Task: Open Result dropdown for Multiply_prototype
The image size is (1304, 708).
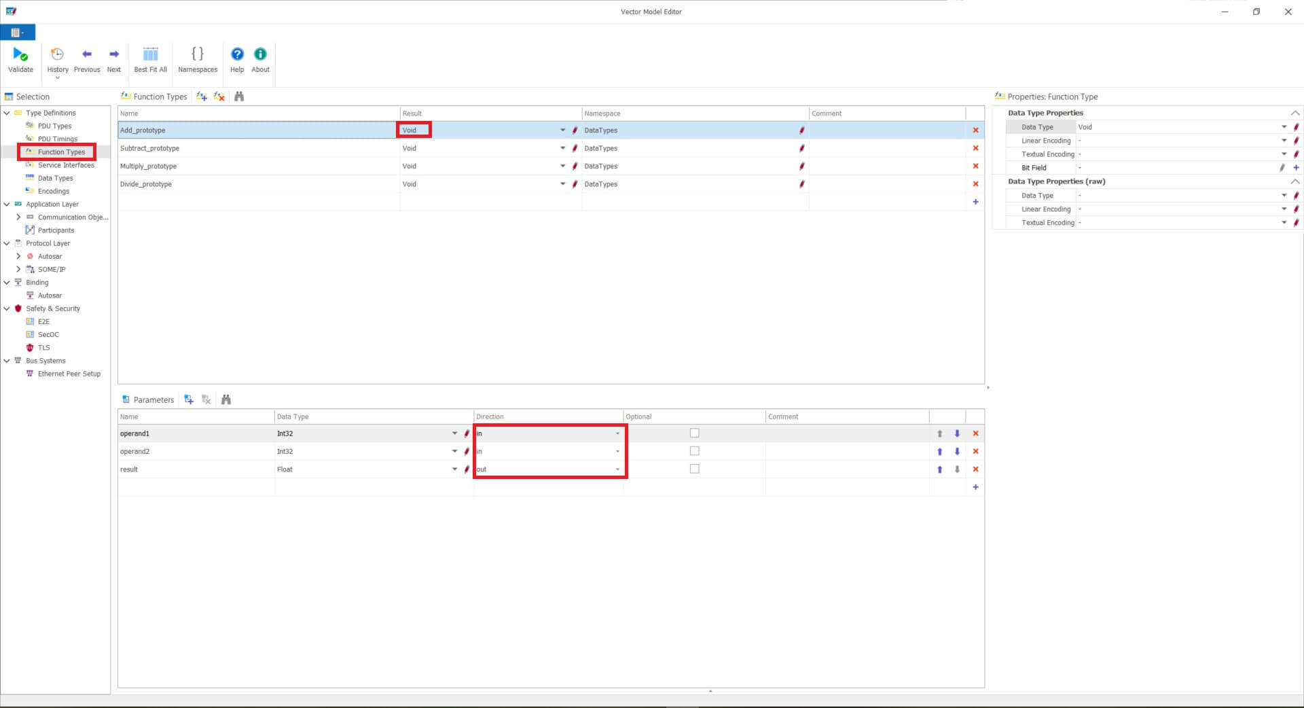Action: (x=562, y=166)
